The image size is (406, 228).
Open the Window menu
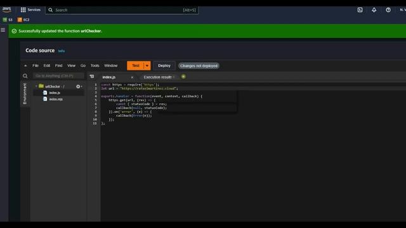(110, 66)
